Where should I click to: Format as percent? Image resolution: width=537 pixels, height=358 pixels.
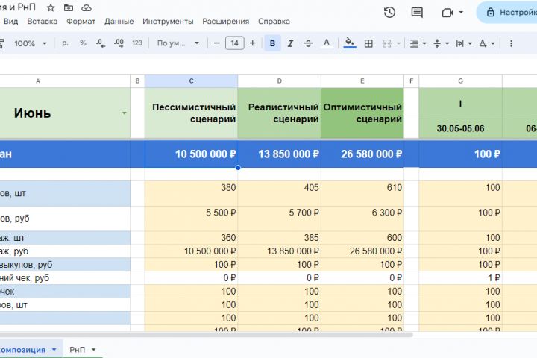click(83, 43)
